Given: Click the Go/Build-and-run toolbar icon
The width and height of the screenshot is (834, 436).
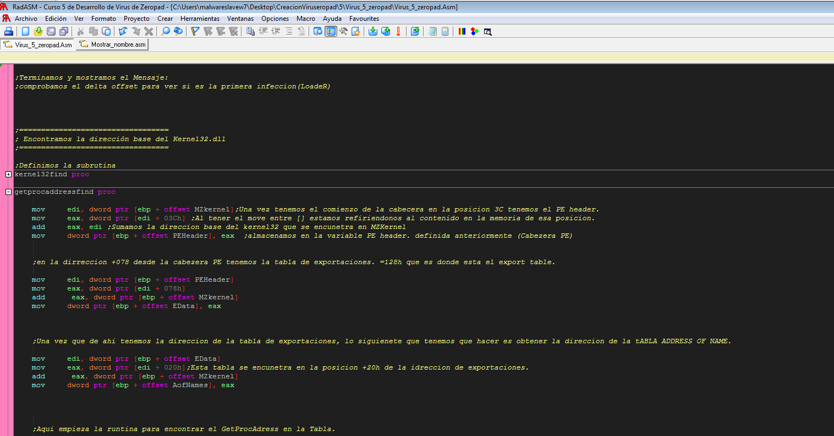Looking at the screenshot, I should (x=415, y=31).
